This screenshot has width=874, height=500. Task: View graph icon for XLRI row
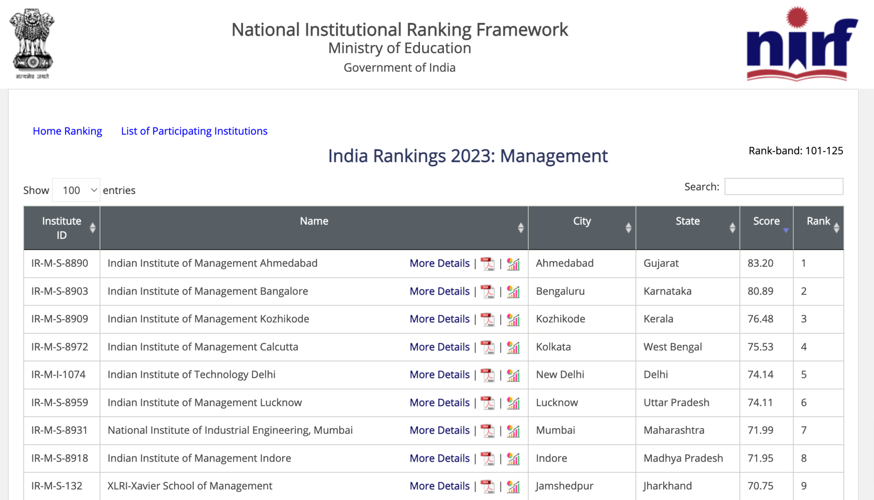(513, 486)
